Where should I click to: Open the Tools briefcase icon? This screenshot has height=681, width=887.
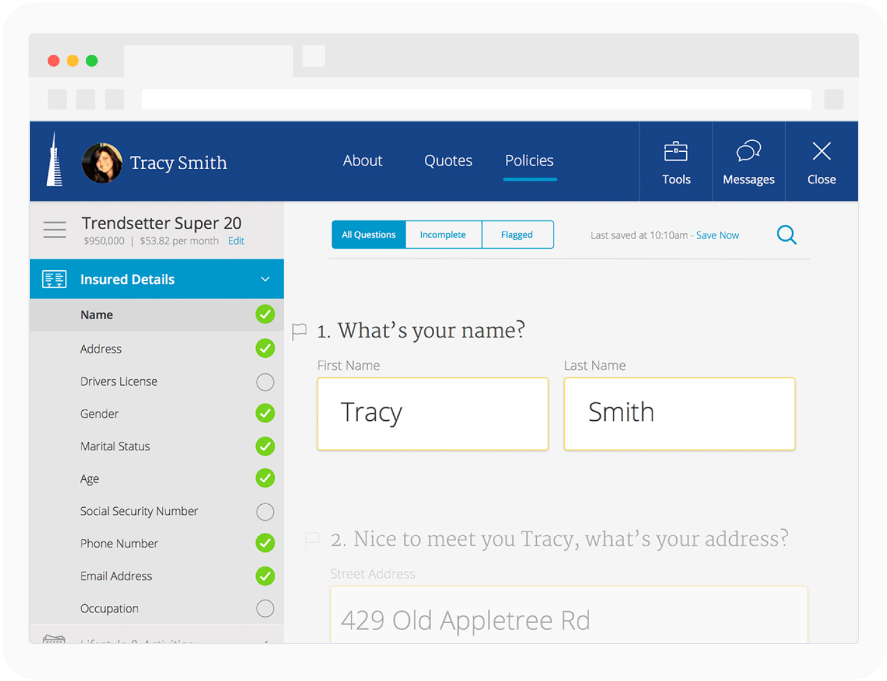pos(676,152)
